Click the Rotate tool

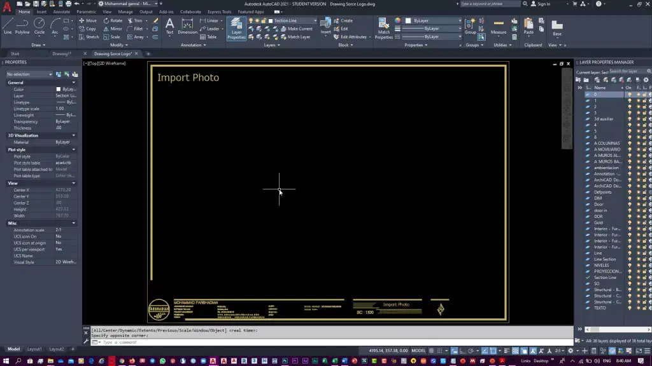tap(112, 20)
